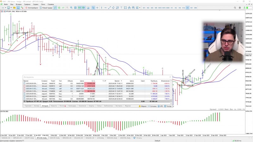Open the account profile icon
253x142 pixels.
(240, 8)
